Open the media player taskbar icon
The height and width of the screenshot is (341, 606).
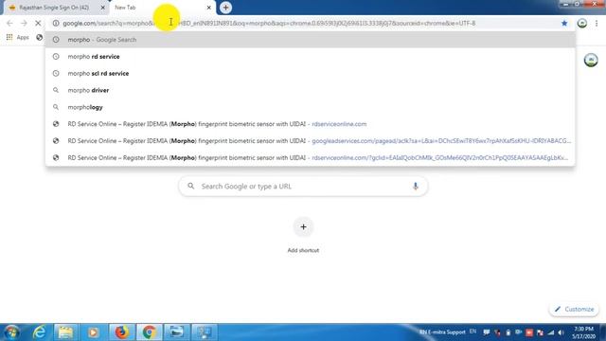[93, 332]
